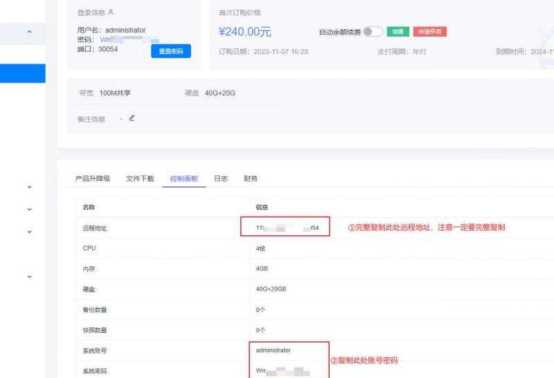Screen dimensions: 554x378
Task: Click the CPU value 4核
Action: pos(261,249)
